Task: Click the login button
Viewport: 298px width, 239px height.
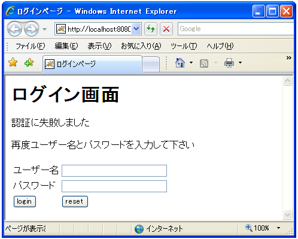Action: tap(25, 201)
